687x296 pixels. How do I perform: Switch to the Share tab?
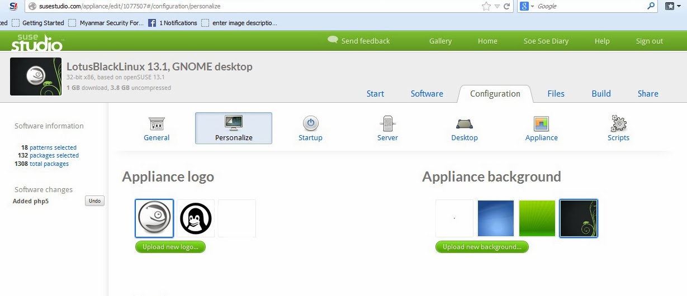pyautogui.click(x=648, y=94)
